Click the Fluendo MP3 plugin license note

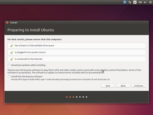click(60, 79)
